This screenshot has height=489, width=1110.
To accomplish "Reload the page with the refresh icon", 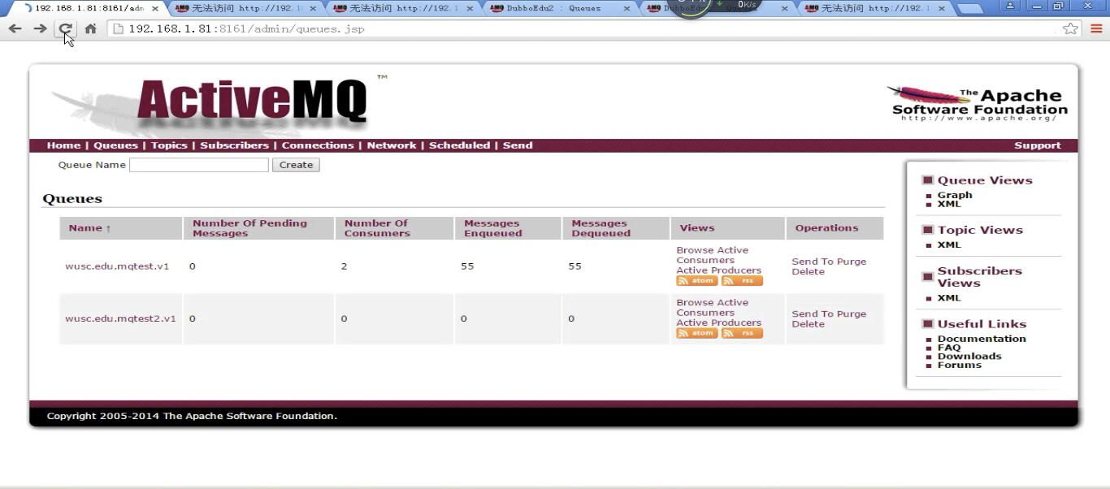I will (65, 28).
